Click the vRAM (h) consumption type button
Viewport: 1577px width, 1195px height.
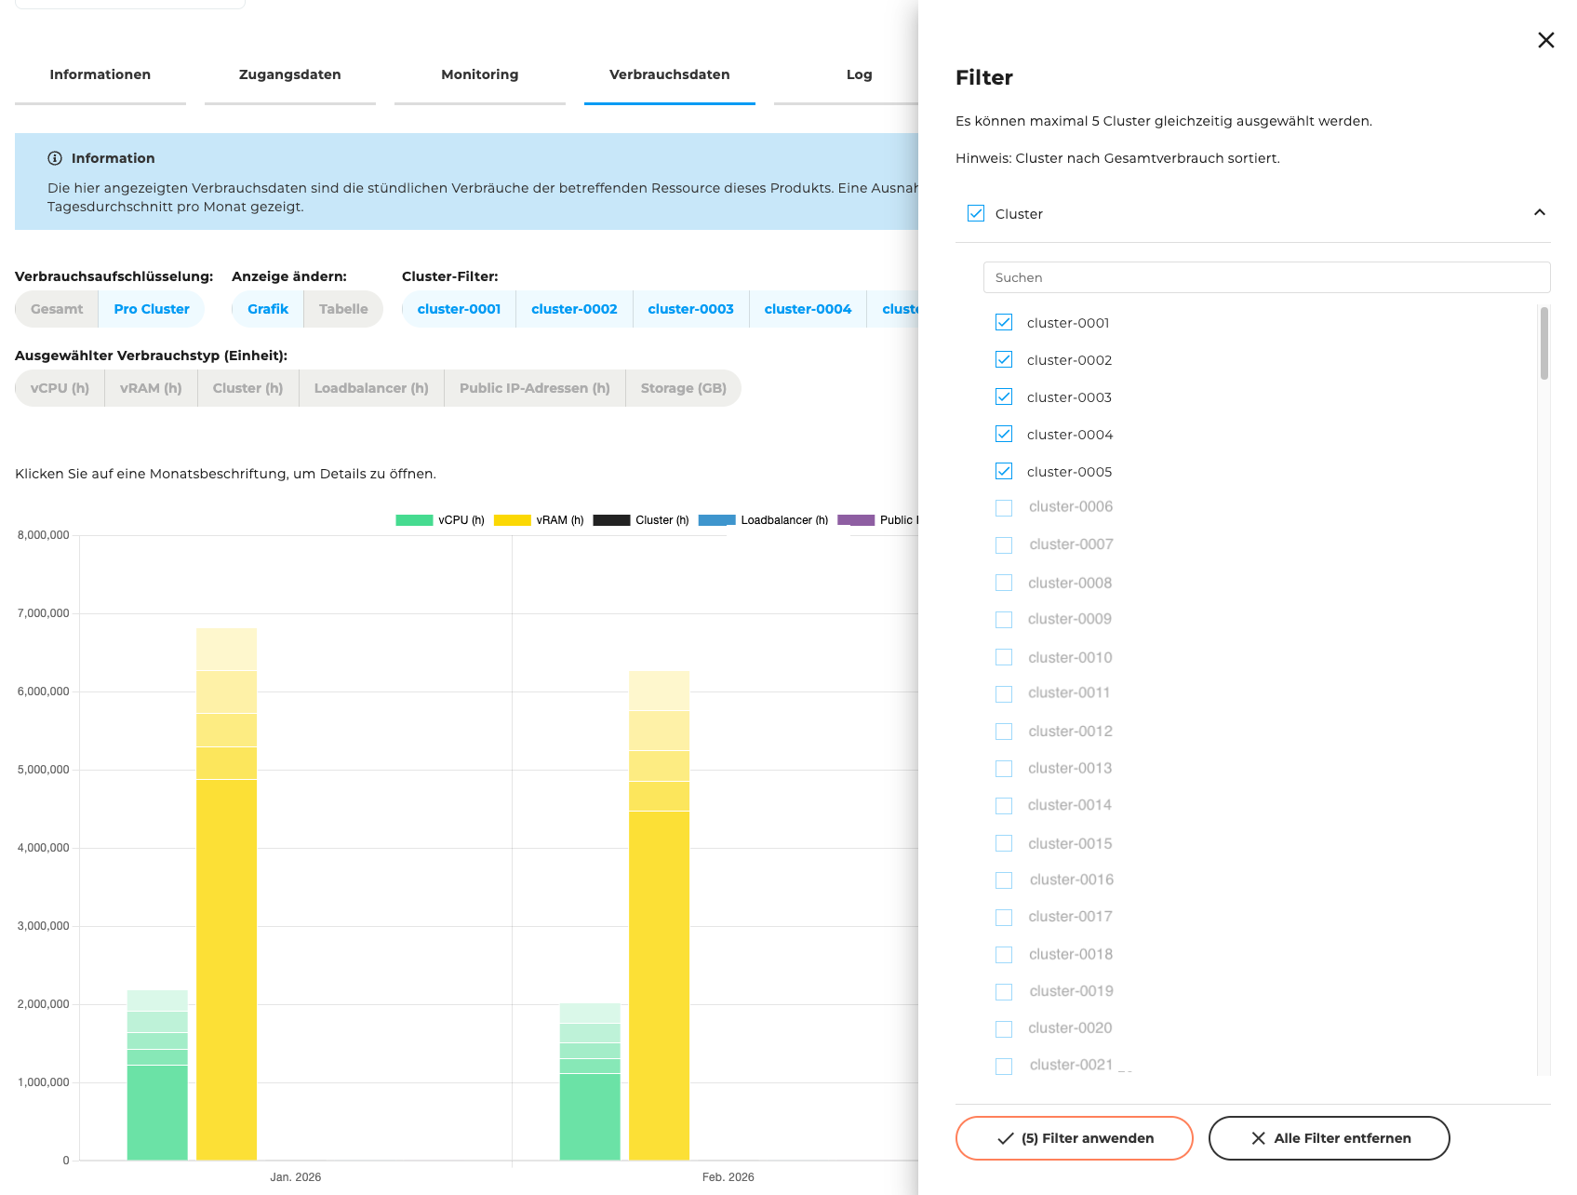click(151, 388)
